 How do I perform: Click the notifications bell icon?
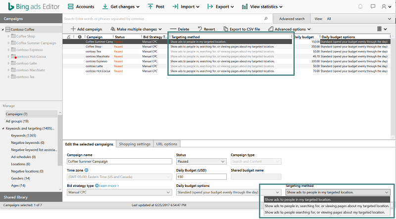click(x=360, y=7)
